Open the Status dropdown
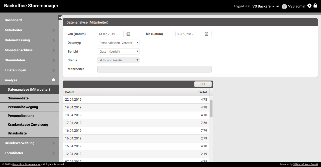The height and width of the screenshot is (167, 321). click(x=118, y=60)
